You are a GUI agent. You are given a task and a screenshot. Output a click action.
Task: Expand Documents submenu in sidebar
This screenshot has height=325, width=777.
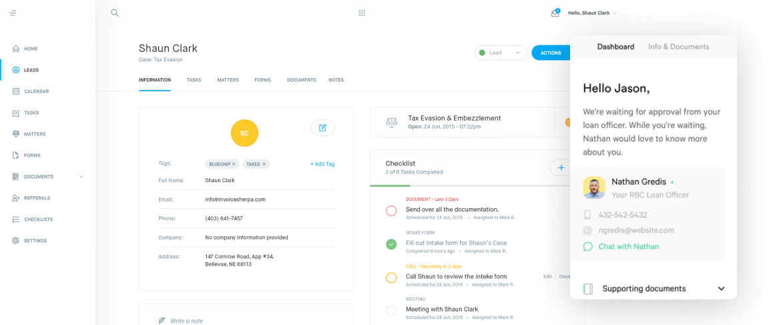tap(81, 177)
